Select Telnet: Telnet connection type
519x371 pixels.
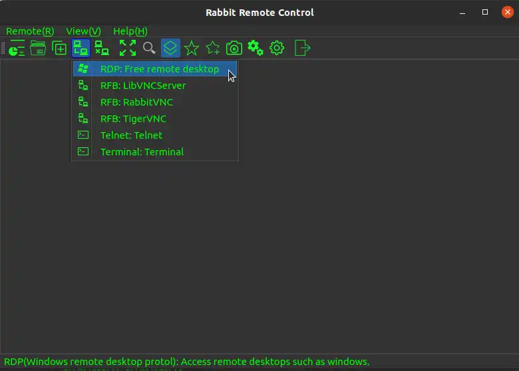click(x=155, y=135)
